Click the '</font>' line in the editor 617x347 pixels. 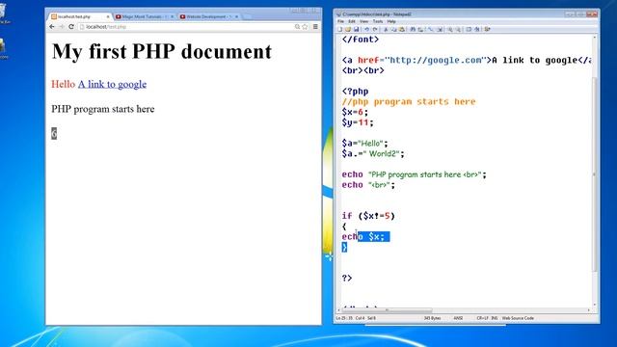click(x=361, y=40)
